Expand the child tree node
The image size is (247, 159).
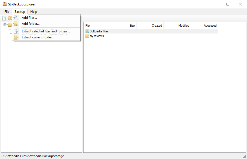(x=10, y=29)
